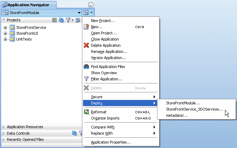The width and height of the screenshot is (237, 148).
Task: Click the Projects navigator display options icon
Action: click(x=78, y=20)
